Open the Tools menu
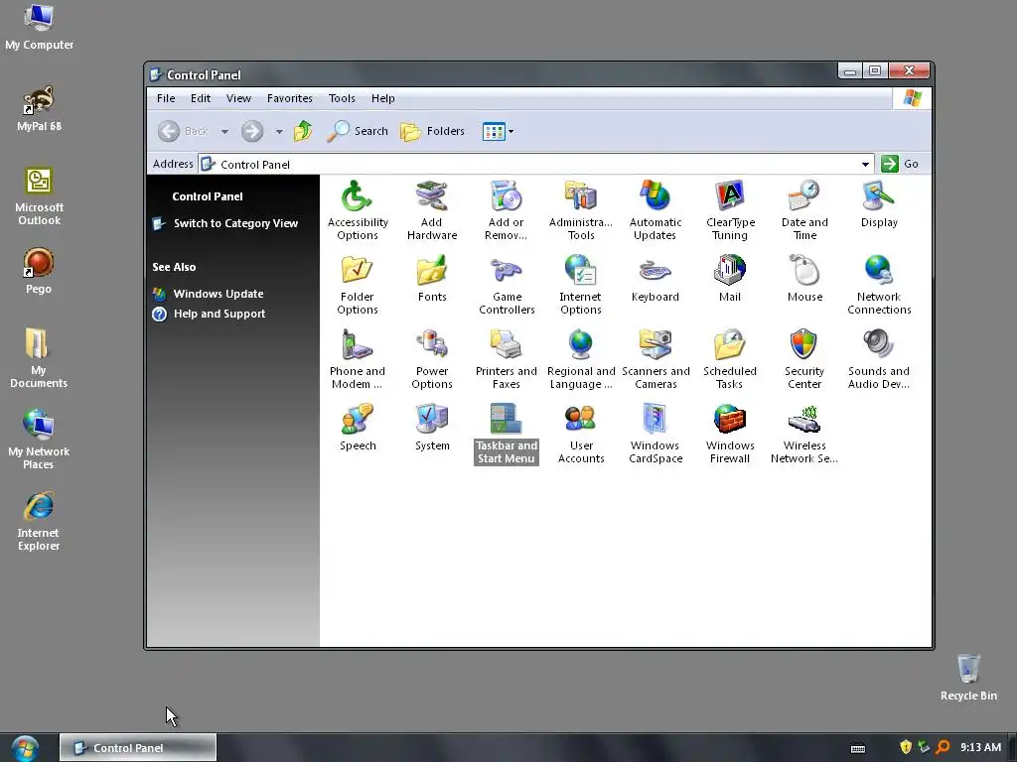The image size is (1017, 762). coord(342,98)
